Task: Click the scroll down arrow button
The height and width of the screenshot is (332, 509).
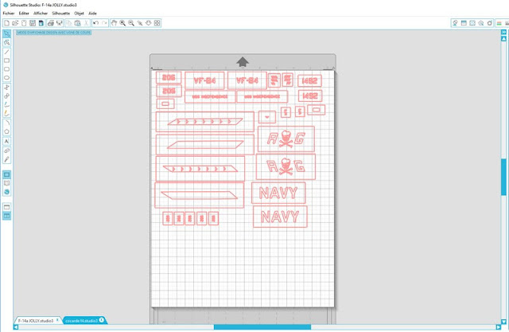Action: pos(503,322)
